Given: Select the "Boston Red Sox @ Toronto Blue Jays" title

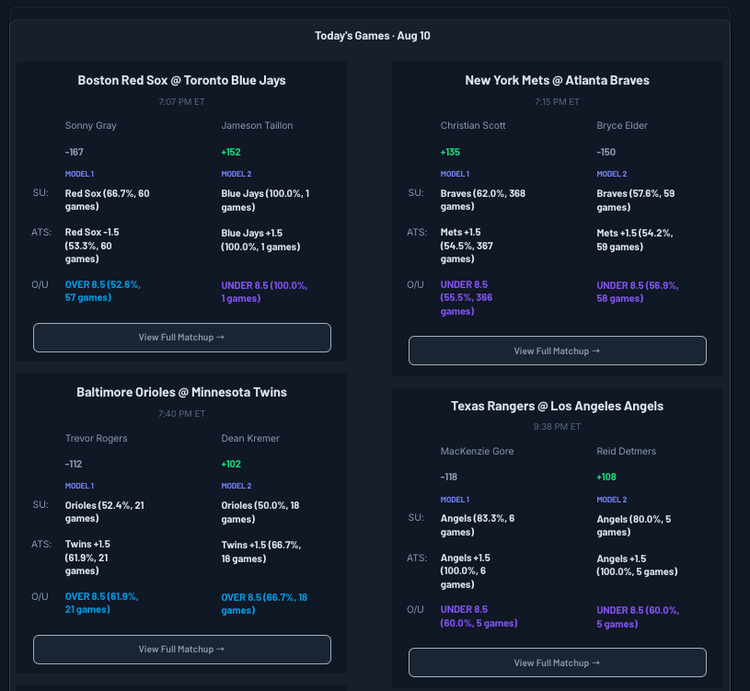Looking at the screenshot, I should [182, 80].
